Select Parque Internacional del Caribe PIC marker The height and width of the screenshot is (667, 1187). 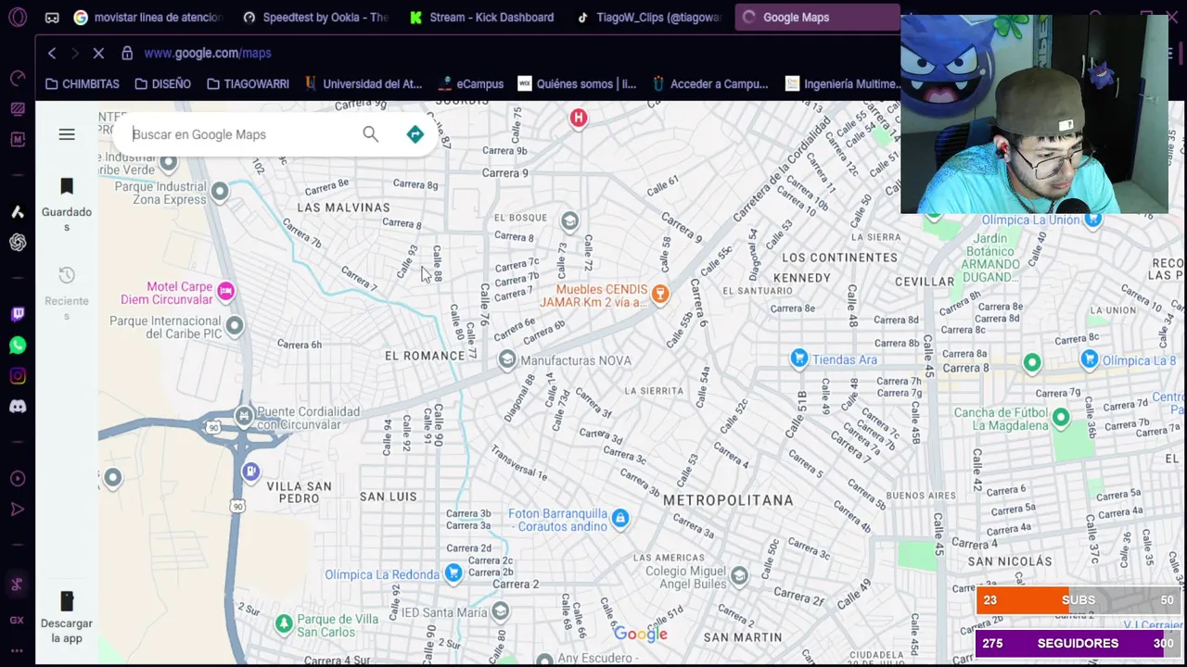[x=235, y=325]
